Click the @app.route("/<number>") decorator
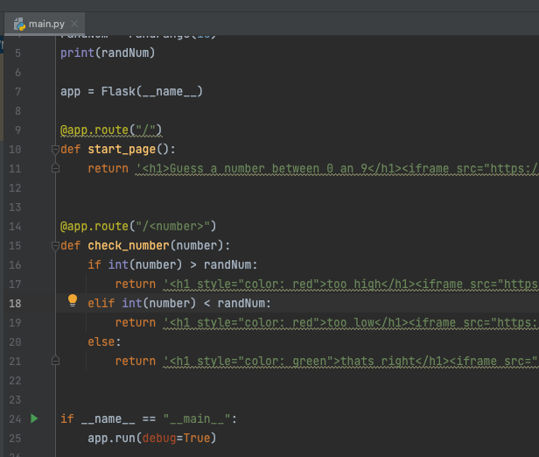Image resolution: width=539 pixels, height=457 pixels. pyautogui.click(x=138, y=226)
